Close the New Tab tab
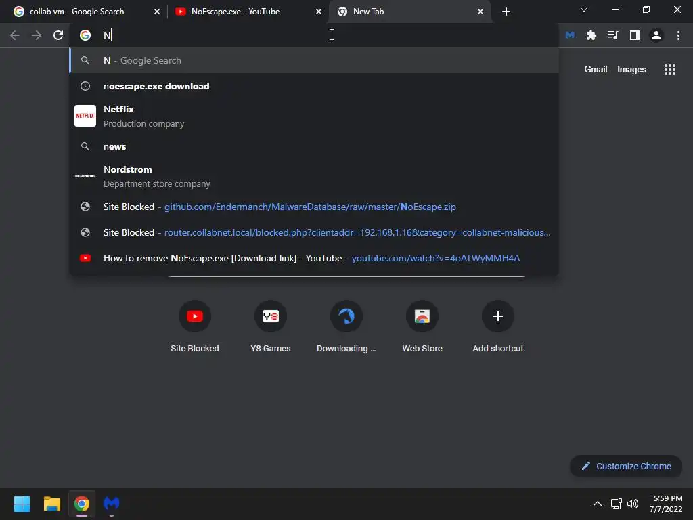The width and height of the screenshot is (693, 520). [480, 12]
